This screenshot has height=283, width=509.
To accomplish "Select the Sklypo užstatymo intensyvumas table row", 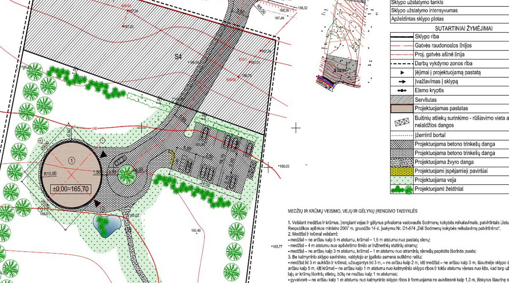I will (x=449, y=10).
